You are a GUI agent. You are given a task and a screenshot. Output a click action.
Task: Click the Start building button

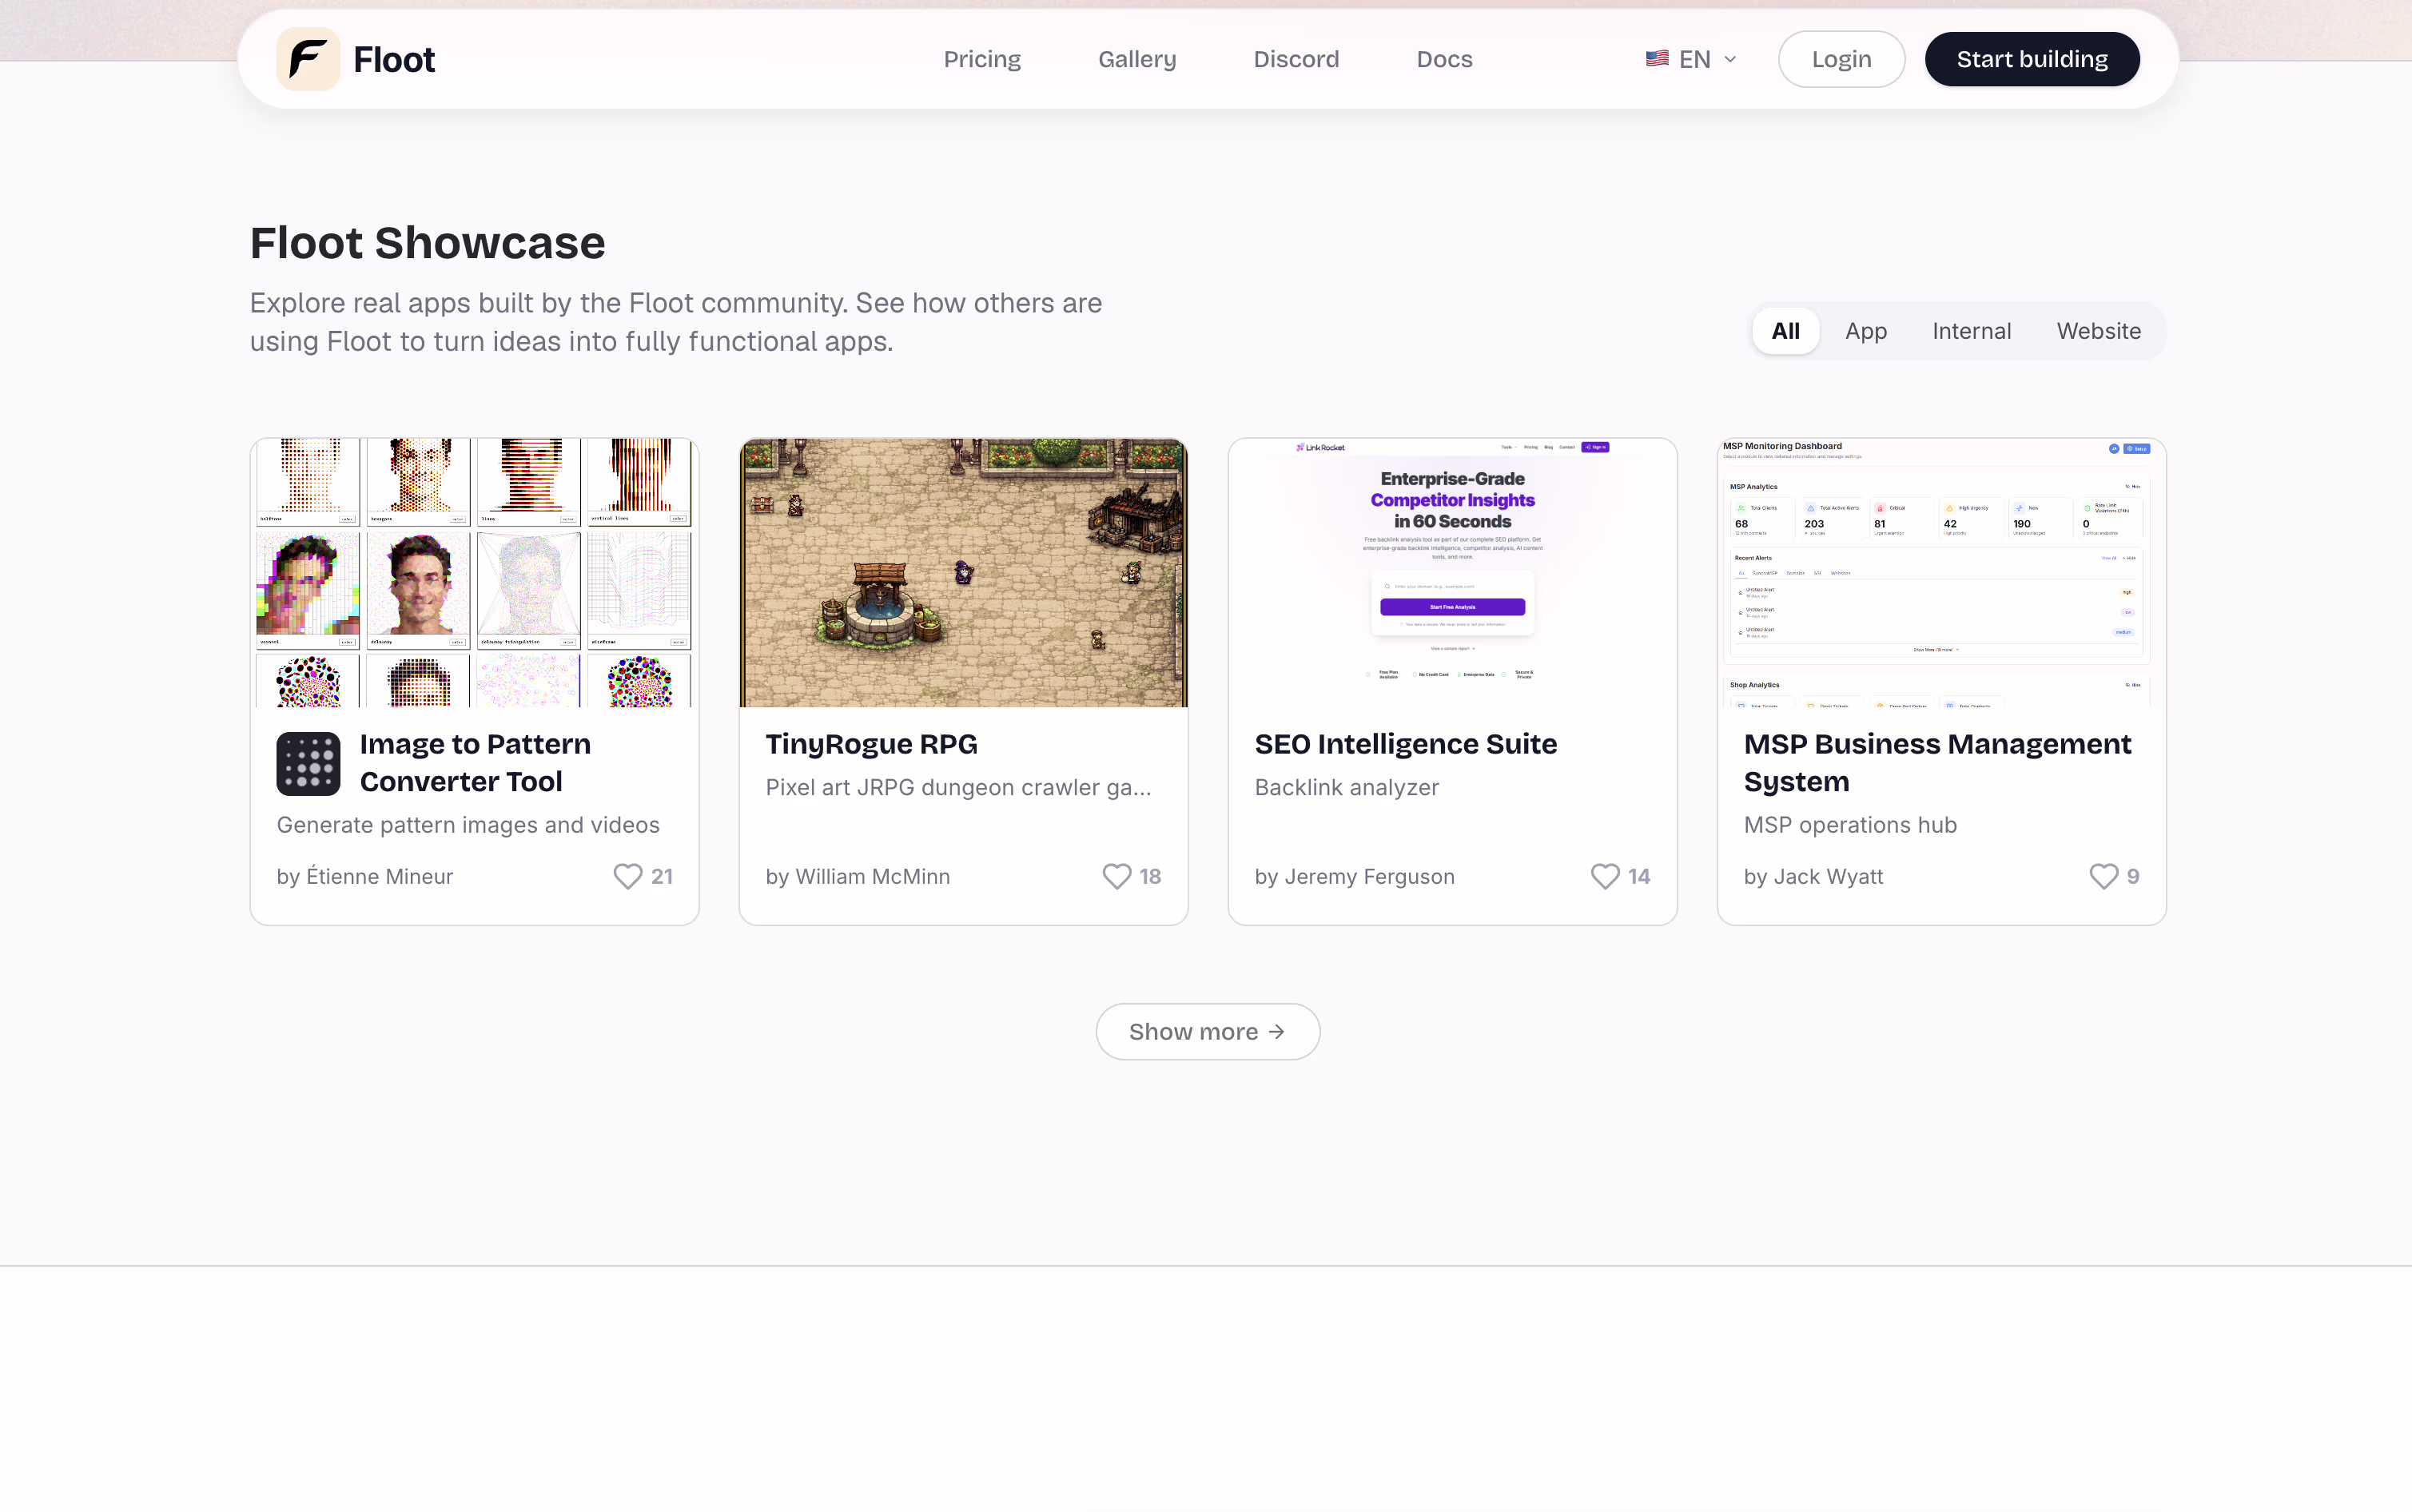(2032, 59)
